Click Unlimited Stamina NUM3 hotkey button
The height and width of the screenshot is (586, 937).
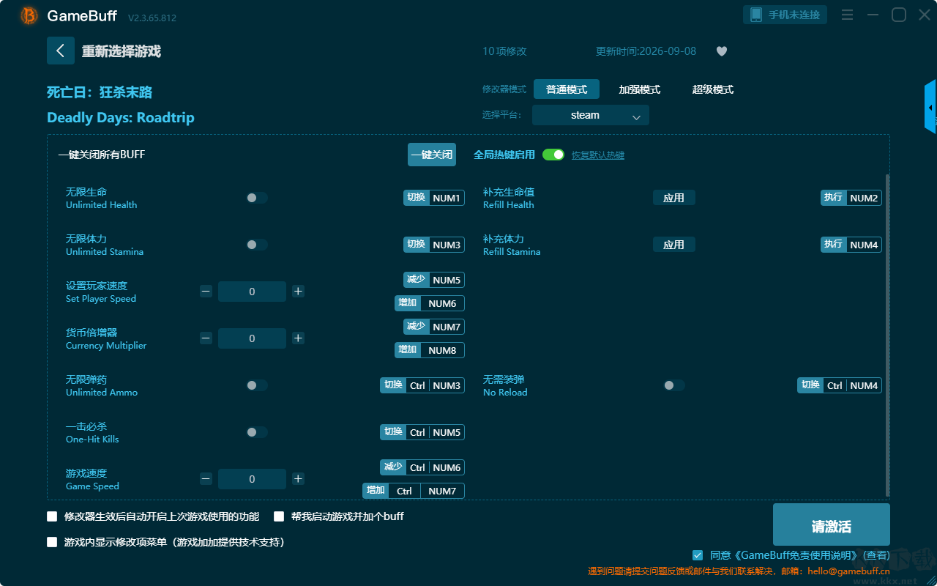click(x=434, y=245)
